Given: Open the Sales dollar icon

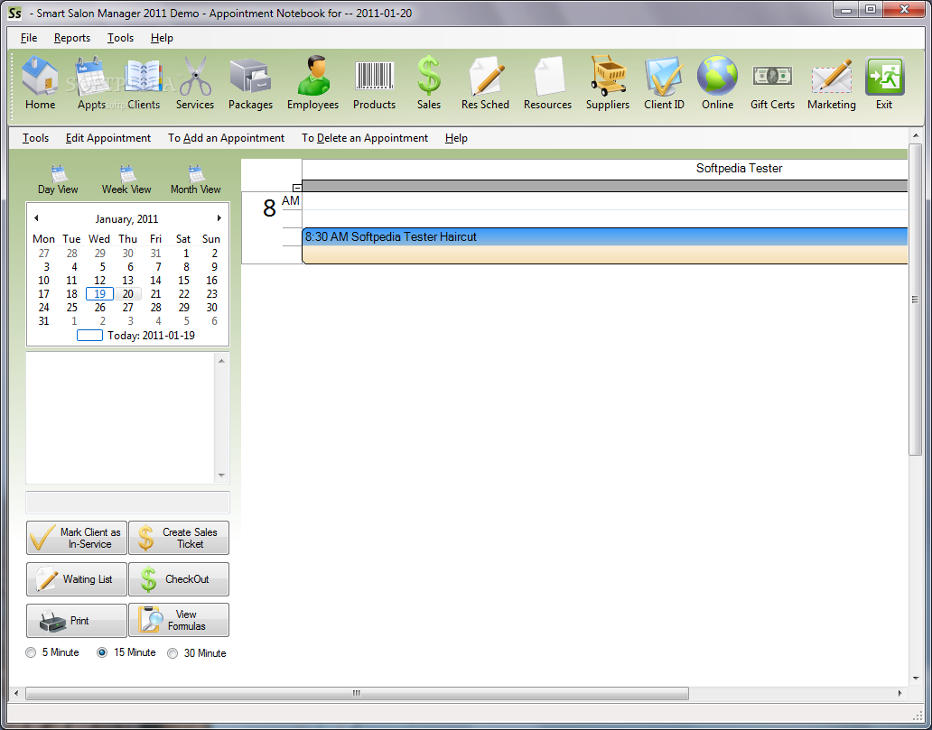Looking at the screenshot, I should pyautogui.click(x=429, y=83).
